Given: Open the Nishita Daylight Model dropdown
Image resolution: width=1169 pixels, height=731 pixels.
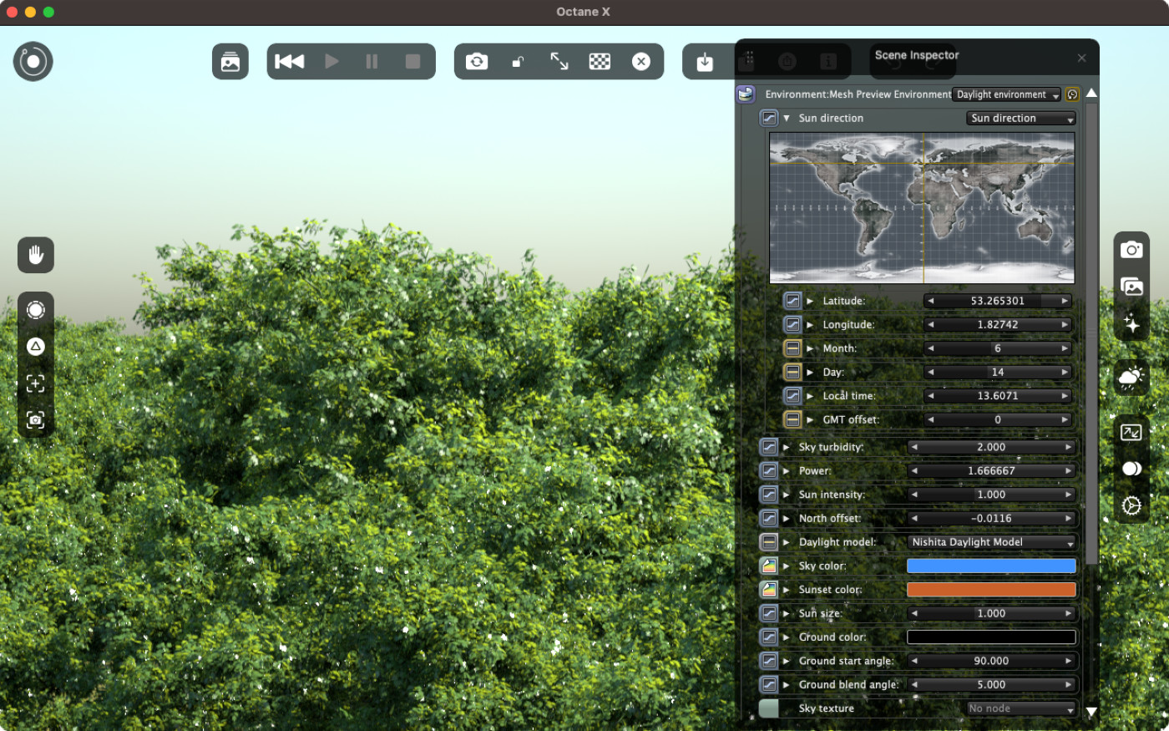Looking at the screenshot, I should coord(991,542).
